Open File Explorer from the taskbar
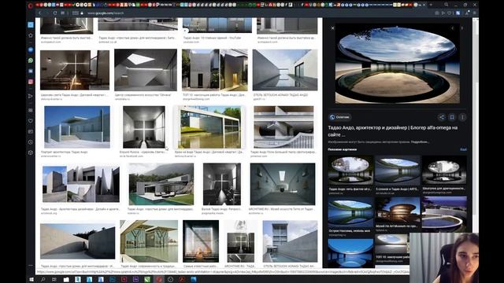Viewport: 504px width, 283px height. 66,280
